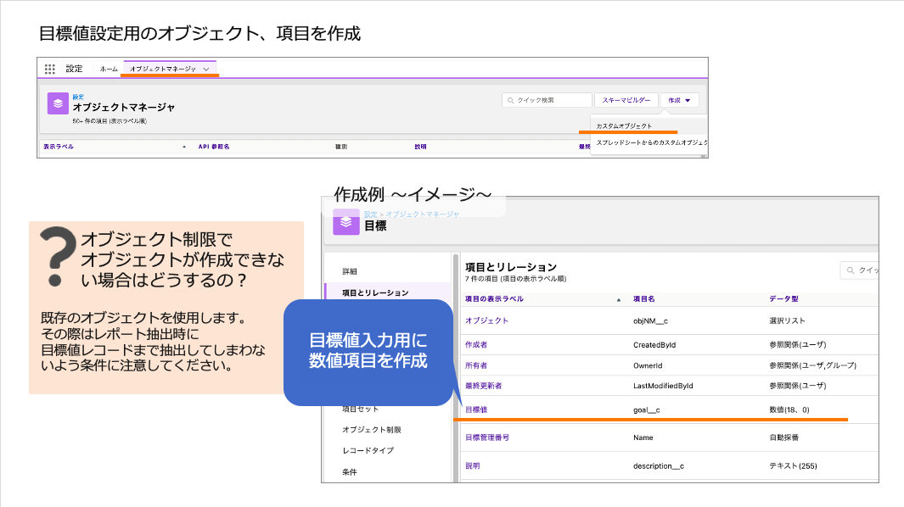Click the 設定 app name label

74,69
